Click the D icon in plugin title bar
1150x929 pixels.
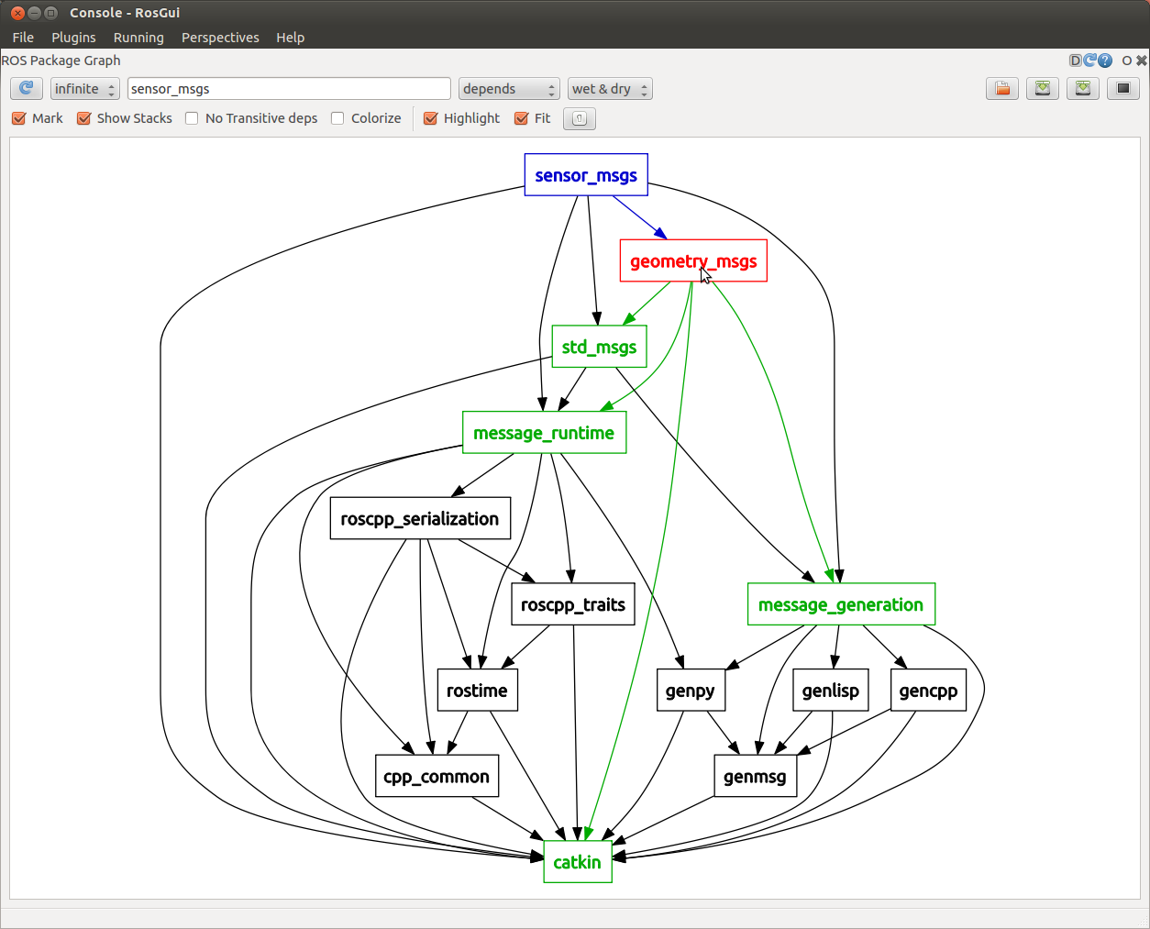click(x=1076, y=61)
